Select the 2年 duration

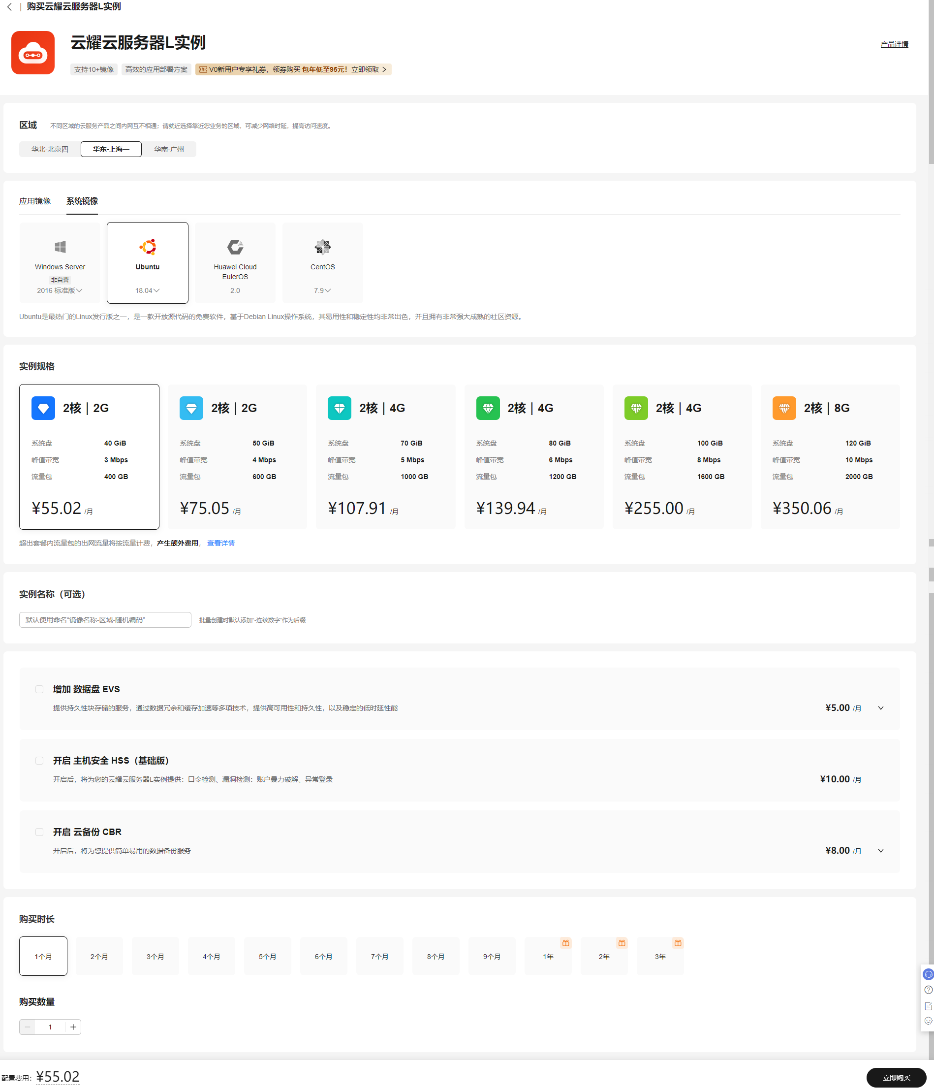pos(604,956)
